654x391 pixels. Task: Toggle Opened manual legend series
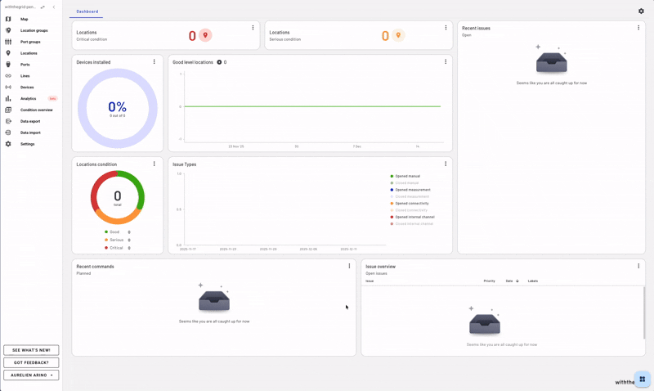click(406, 176)
